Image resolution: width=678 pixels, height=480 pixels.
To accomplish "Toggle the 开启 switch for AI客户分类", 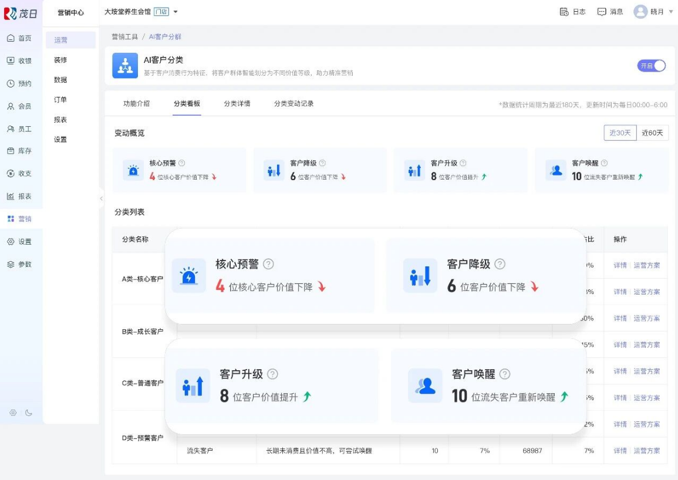I will (x=652, y=66).
